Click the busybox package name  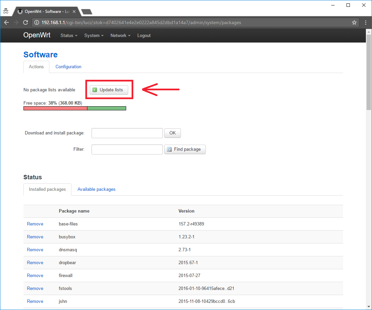click(x=67, y=237)
